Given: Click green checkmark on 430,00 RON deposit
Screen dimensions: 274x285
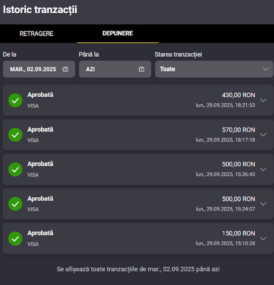Looking at the screenshot, I should 15,100.
